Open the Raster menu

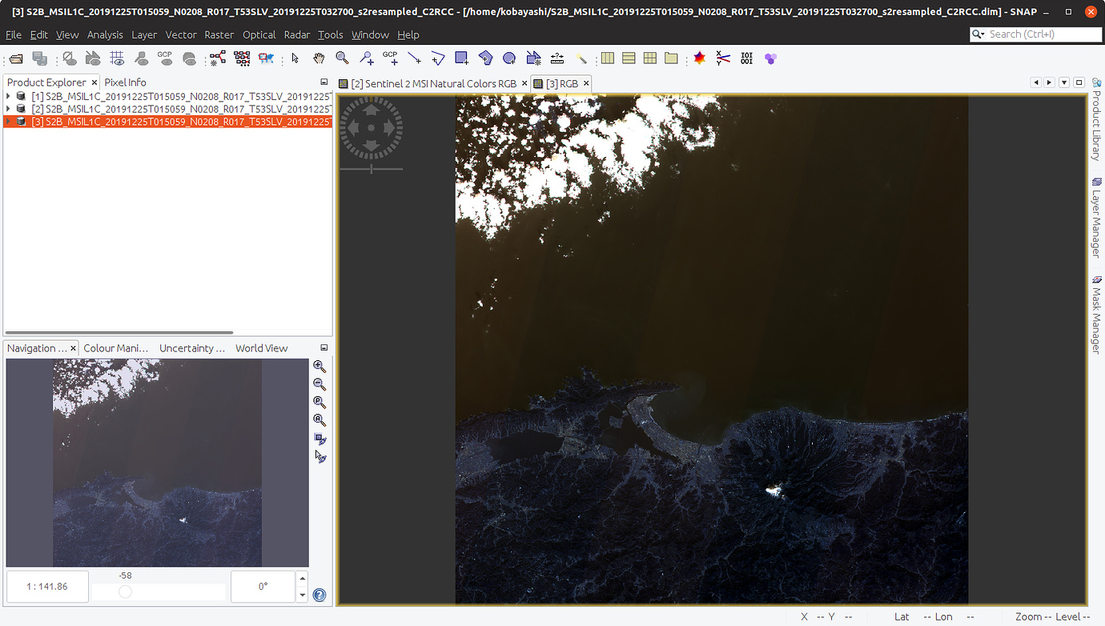coord(219,34)
